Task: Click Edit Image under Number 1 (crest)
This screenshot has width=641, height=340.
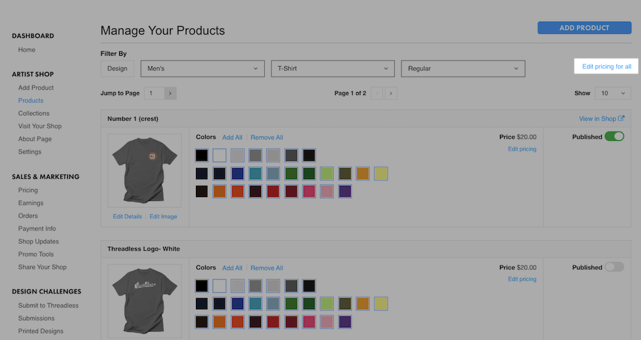Action: tap(163, 217)
